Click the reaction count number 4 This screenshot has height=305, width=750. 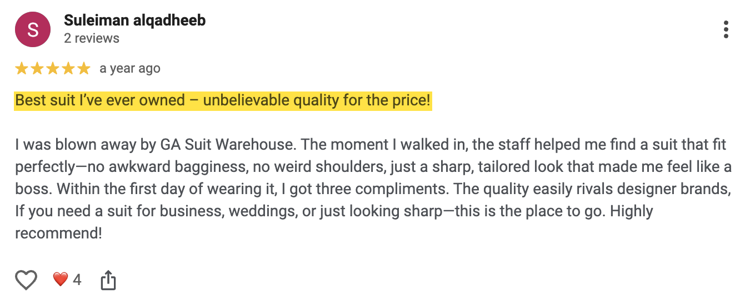[77, 280]
